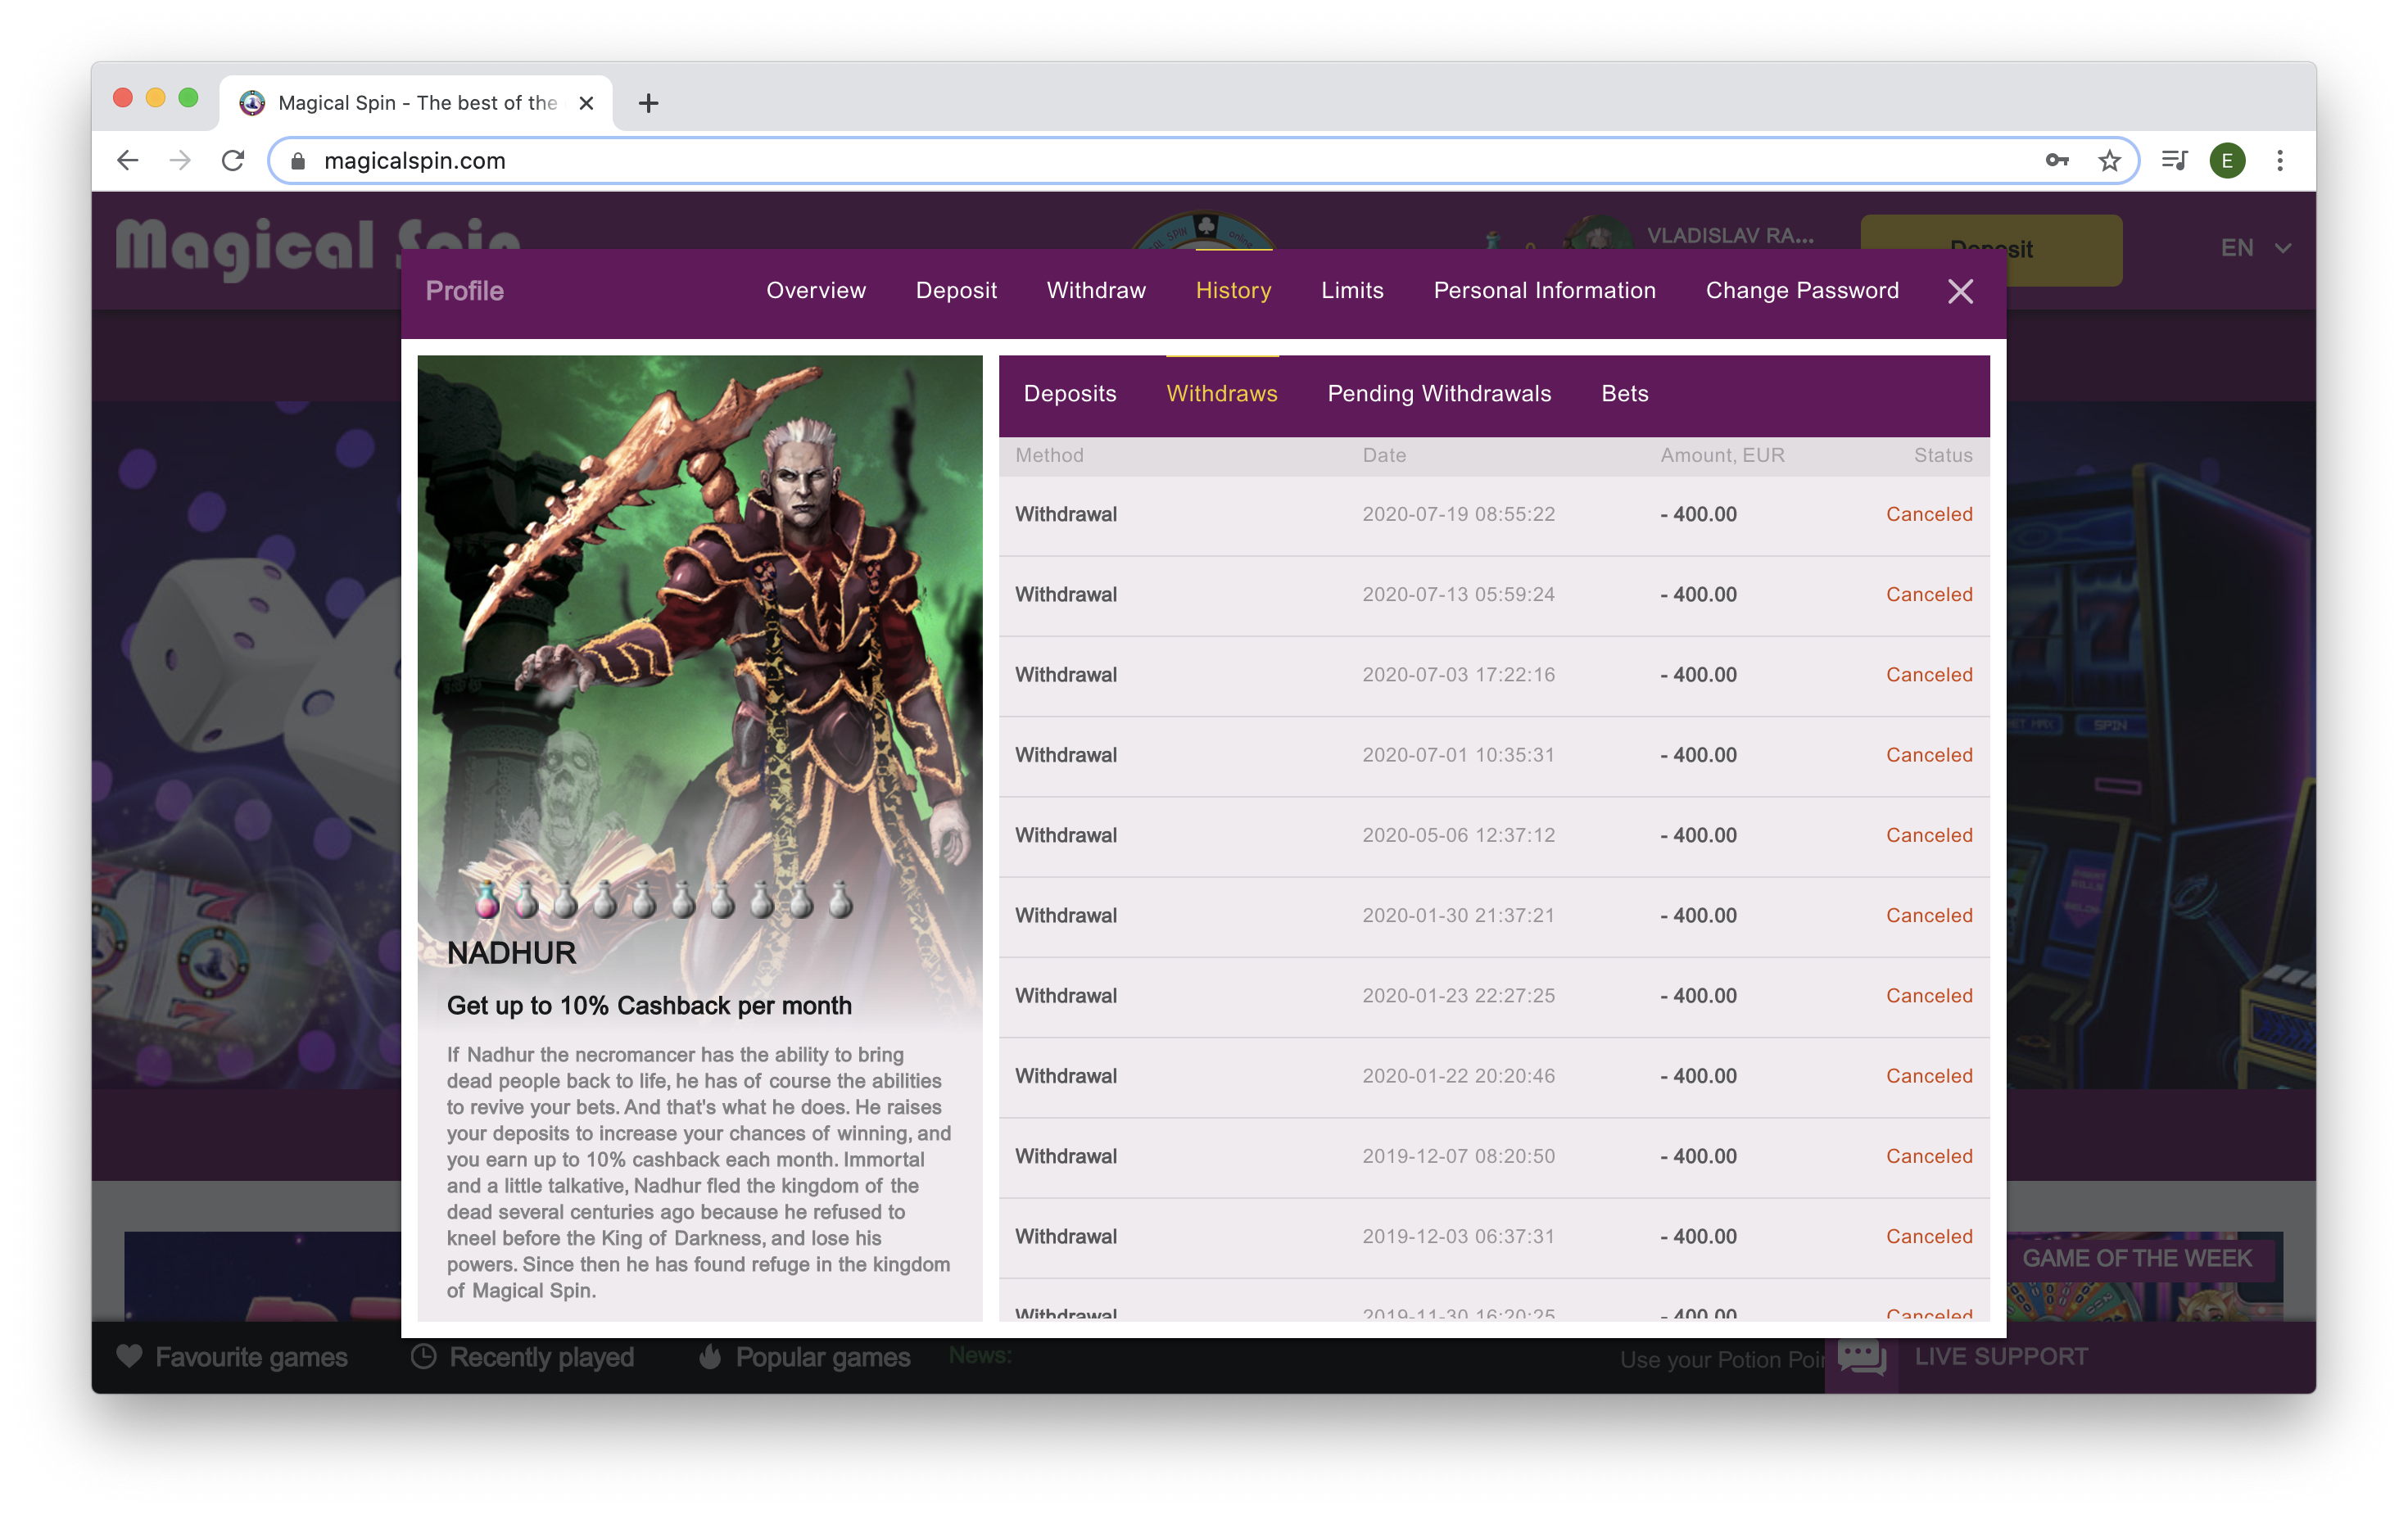
Task: Open the Deposit profile tab
Action: (956, 290)
